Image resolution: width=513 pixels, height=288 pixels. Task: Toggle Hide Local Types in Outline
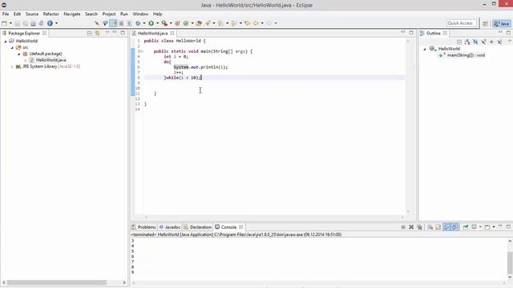point(499,42)
